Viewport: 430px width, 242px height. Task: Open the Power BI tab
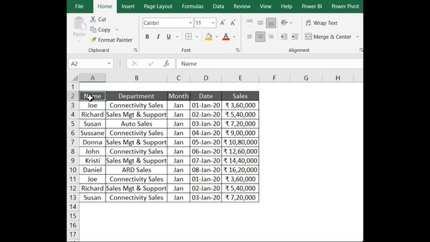pos(312,6)
